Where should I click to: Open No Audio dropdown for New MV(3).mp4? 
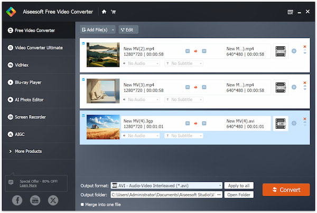click(x=141, y=100)
